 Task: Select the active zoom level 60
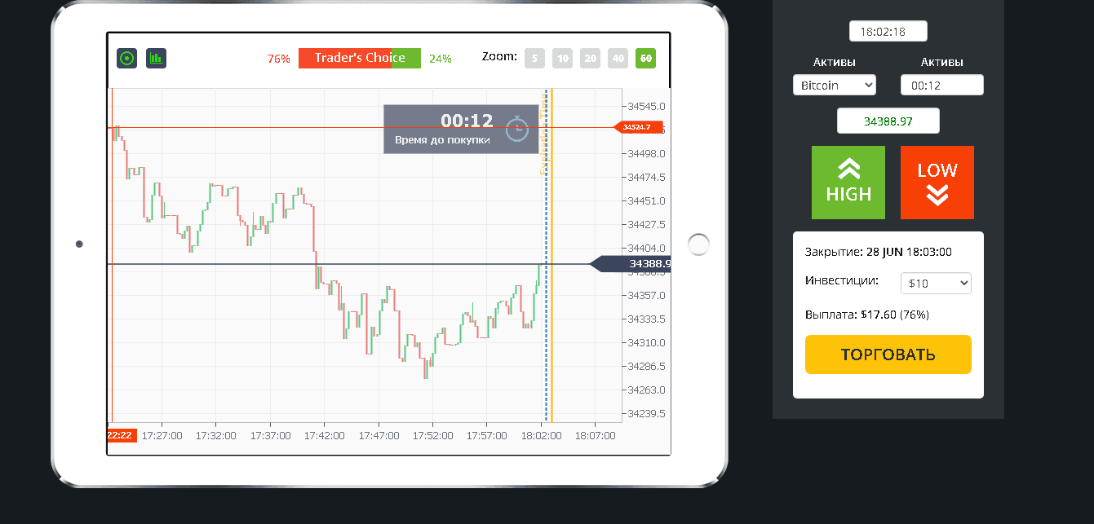(x=645, y=58)
